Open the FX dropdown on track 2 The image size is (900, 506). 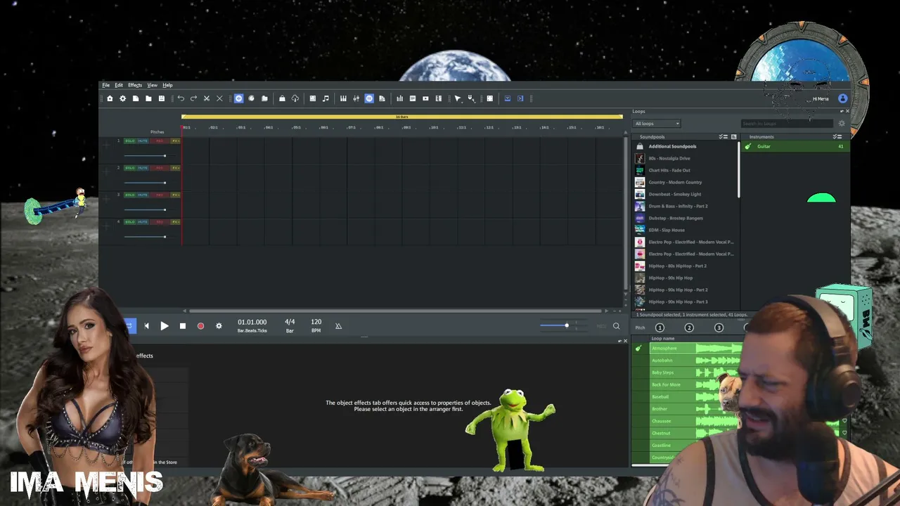175,168
